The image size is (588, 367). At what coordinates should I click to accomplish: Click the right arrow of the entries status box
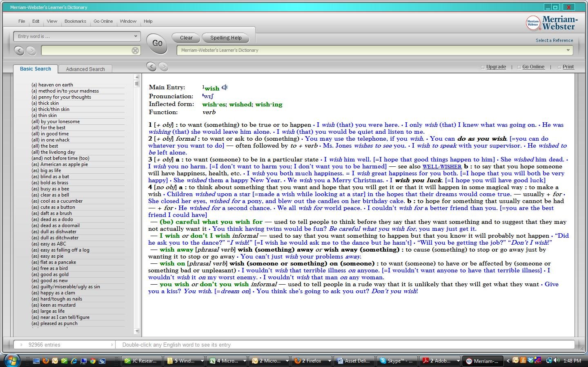tap(111, 345)
